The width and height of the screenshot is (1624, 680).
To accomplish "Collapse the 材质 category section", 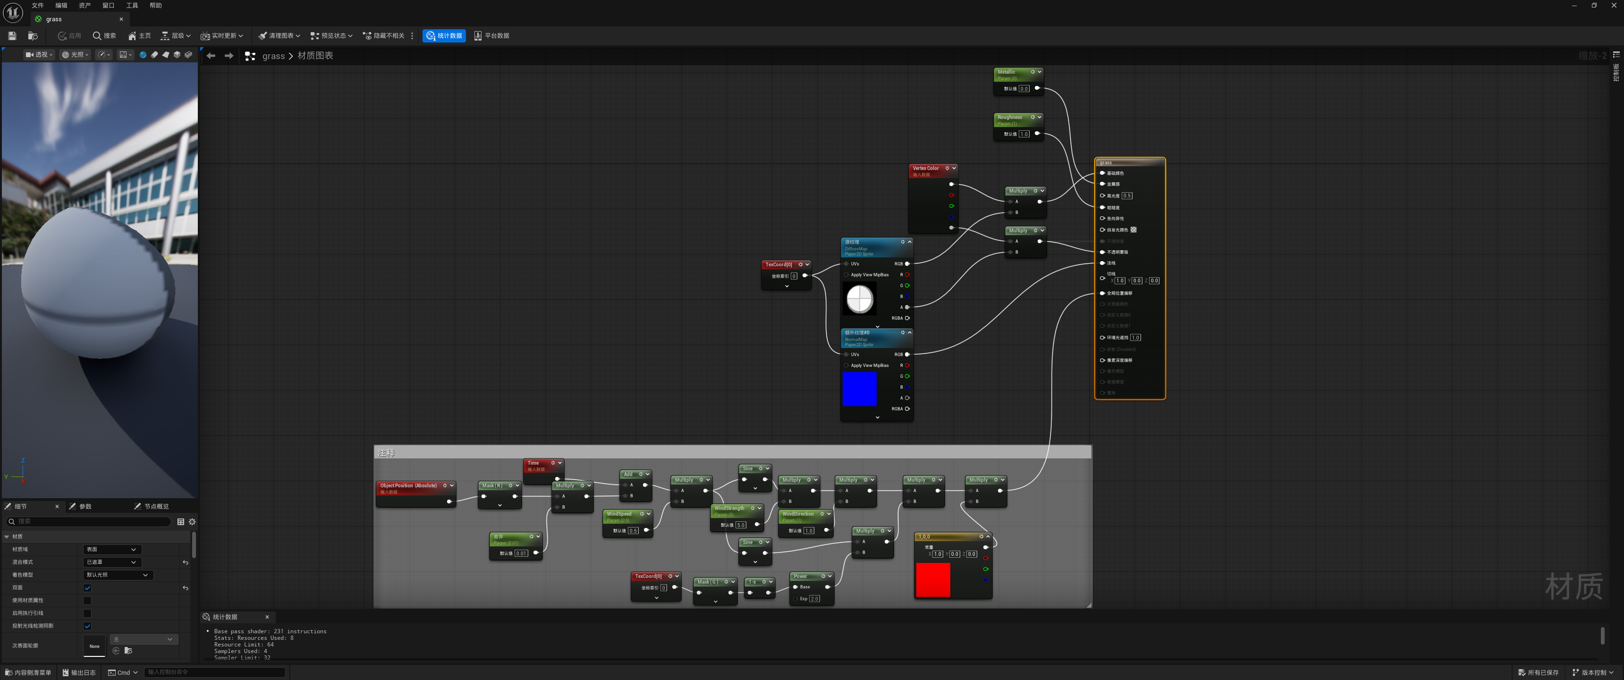I will 7,537.
